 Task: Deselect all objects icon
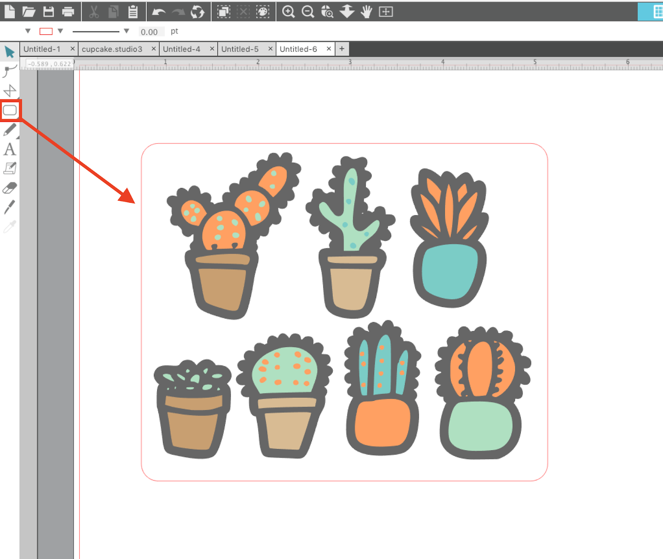243,12
